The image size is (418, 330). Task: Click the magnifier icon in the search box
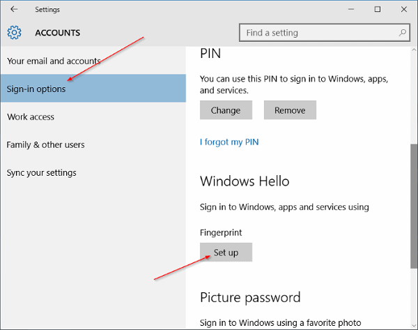403,32
